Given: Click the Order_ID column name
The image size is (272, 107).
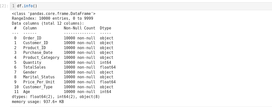Looking at the screenshot, I should [32, 38].
